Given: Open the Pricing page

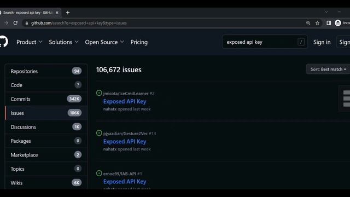Looking at the screenshot, I should (139, 42).
